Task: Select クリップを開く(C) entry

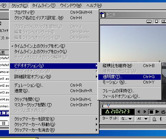Action: click(54, 99)
